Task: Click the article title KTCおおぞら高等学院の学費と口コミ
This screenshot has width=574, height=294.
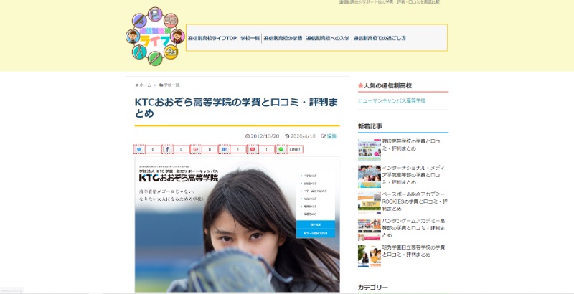Action: point(236,108)
